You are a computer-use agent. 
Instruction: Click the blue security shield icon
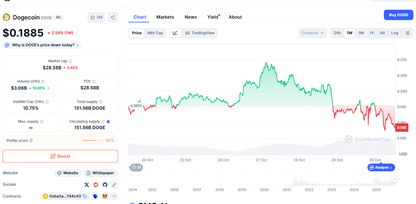click(96, 196)
